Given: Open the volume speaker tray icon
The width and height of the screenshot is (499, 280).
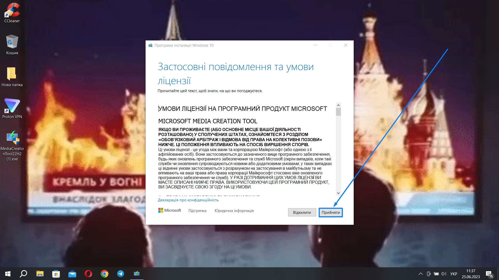Looking at the screenshot, I should (444, 274).
